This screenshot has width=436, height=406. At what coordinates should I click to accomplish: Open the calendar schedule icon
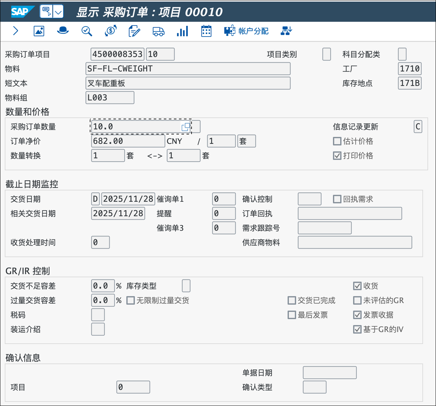tap(206, 31)
